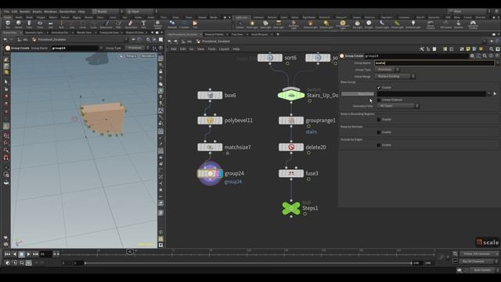This screenshot has height=282, width=501.
Task: Select the box6 node icon
Action: tap(210, 96)
